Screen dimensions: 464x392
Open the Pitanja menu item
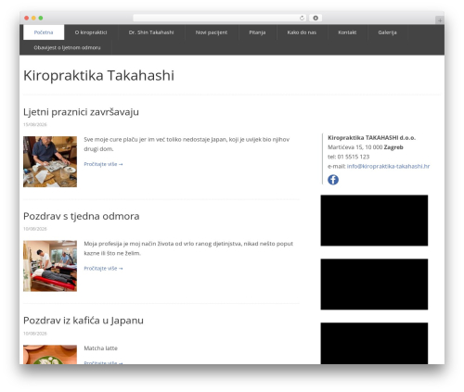tap(257, 32)
